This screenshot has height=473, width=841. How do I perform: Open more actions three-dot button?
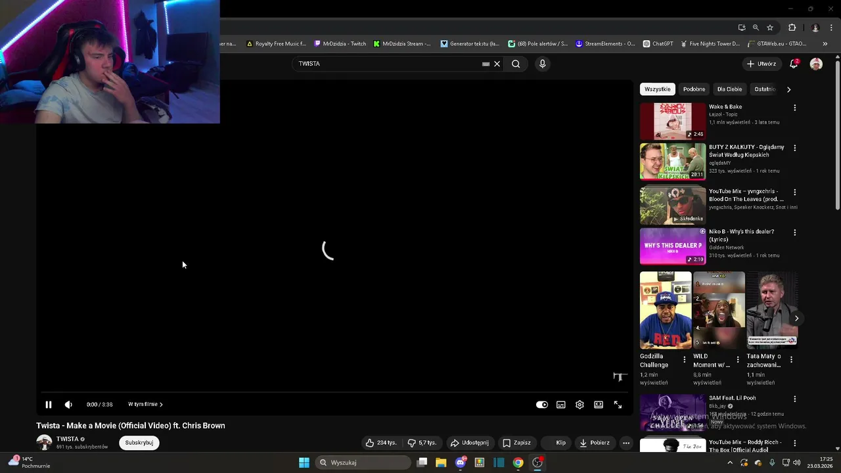click(x=626, y=443)
